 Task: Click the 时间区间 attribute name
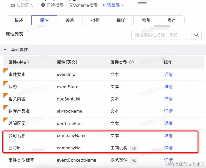tap(17, 123)
